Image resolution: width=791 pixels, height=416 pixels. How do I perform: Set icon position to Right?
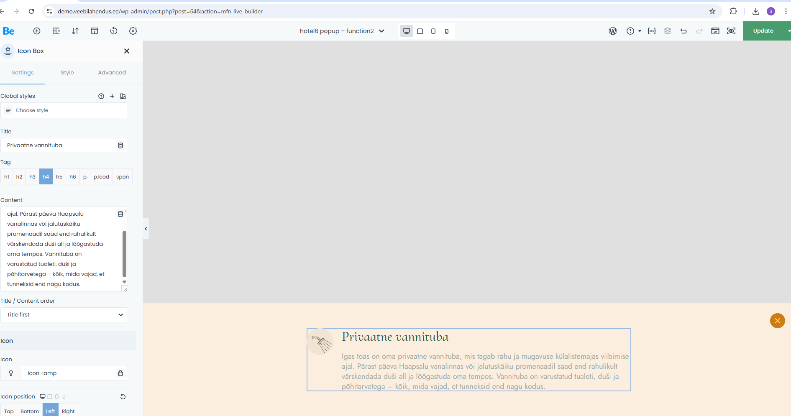point(68,411)
